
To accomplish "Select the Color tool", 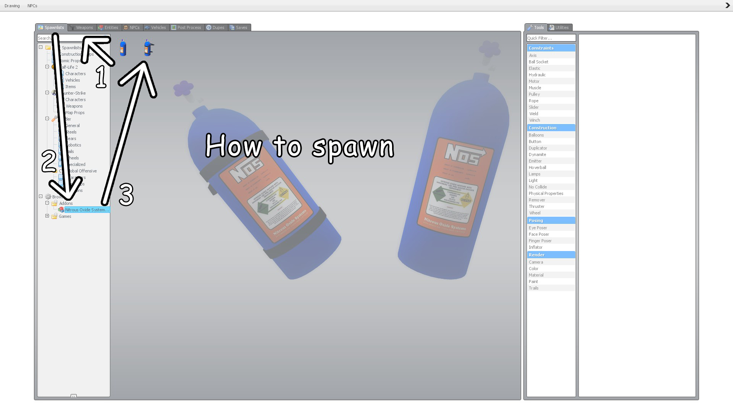I will point(551,269).
